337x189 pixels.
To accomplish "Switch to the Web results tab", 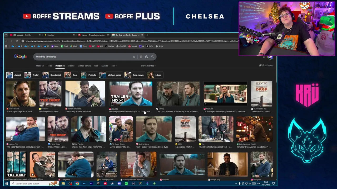I will click(96, 66).
